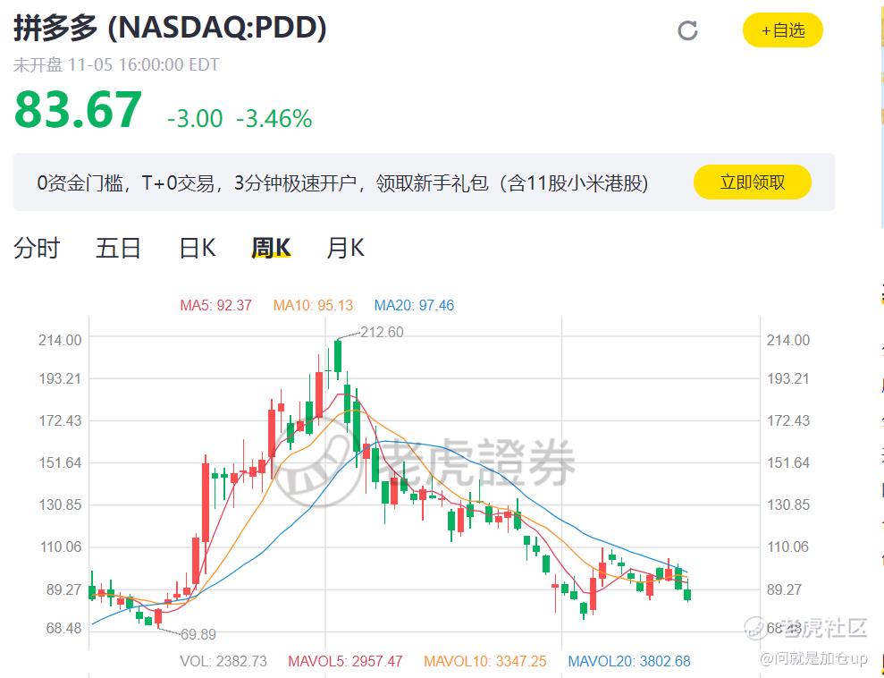Click the left axis 172.43 label
This screenshot has width=884, height=678.
[60, 420]
